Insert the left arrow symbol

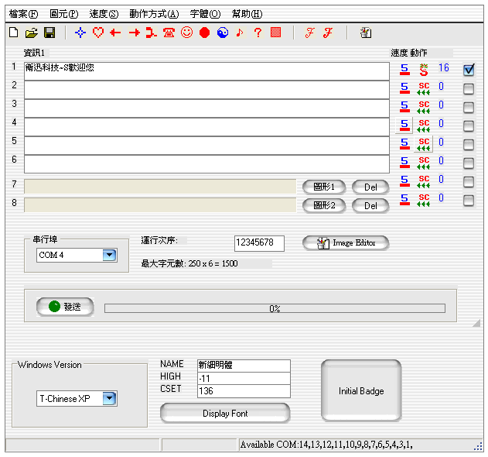115,33
